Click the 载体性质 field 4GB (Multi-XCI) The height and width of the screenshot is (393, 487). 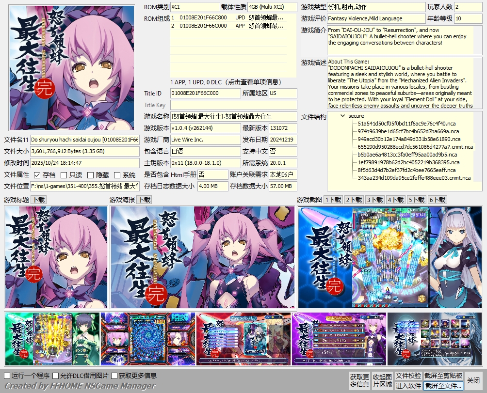tap(272, 7)
